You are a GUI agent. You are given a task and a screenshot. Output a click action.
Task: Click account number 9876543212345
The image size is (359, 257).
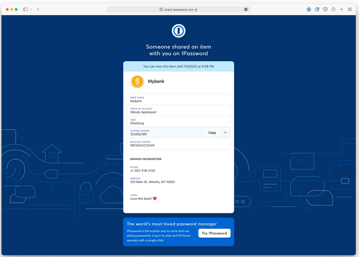(x=142, y=145)
